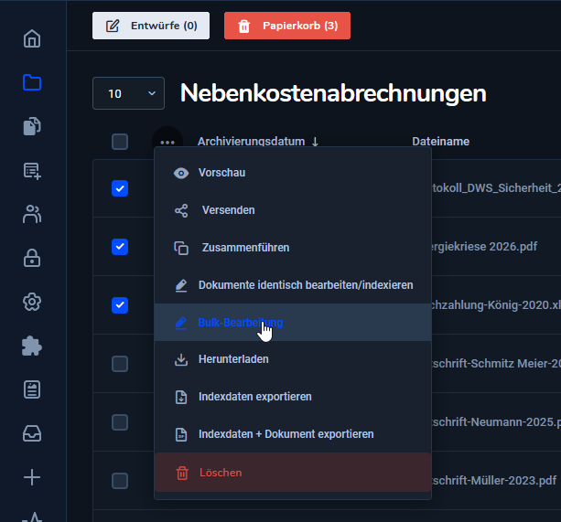Open the home icon in the sidebar
This screenshot has width=561, height=522.
click(x=32, y=38)
